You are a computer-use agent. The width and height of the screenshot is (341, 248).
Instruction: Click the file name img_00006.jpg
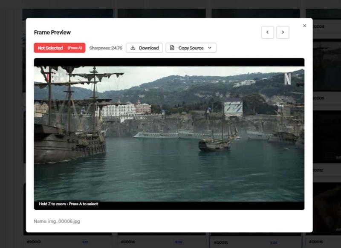(x=57, y=221)
